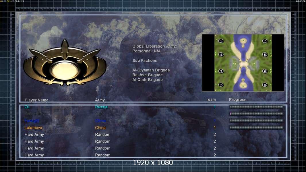Select player name Lalamove

33,128
